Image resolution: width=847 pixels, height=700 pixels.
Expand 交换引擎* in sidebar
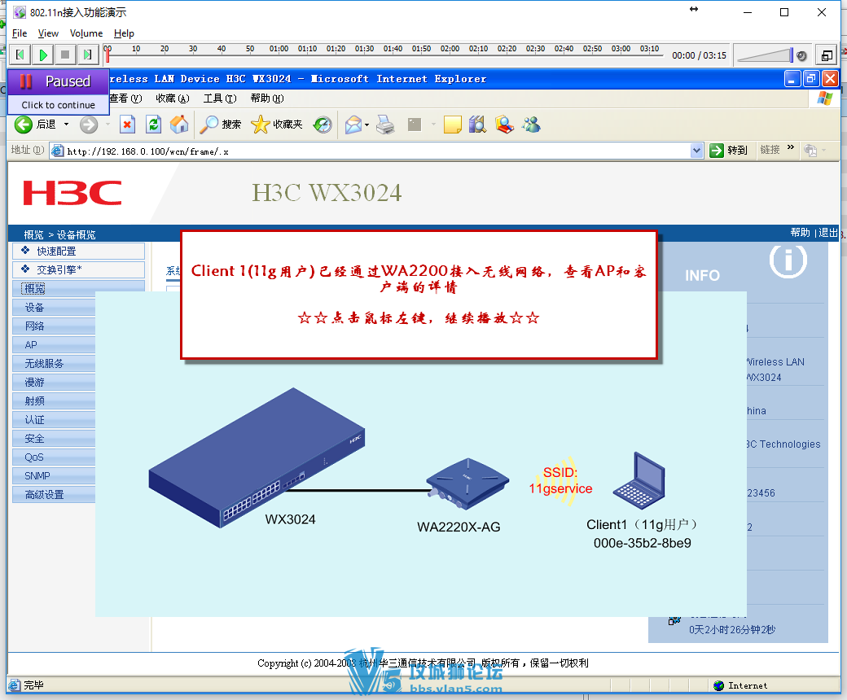(78, 269)
